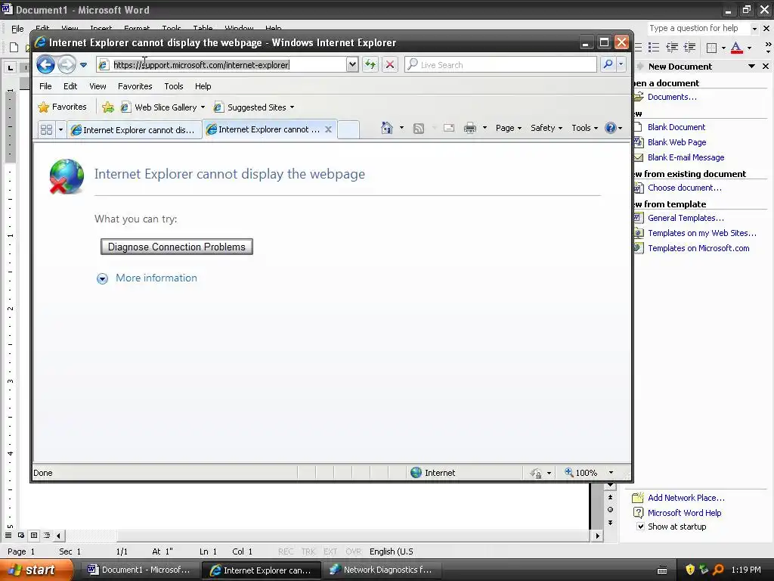
Task: Click the Word font color A icon
Action: pyautogui.click(x=736, y=48)
